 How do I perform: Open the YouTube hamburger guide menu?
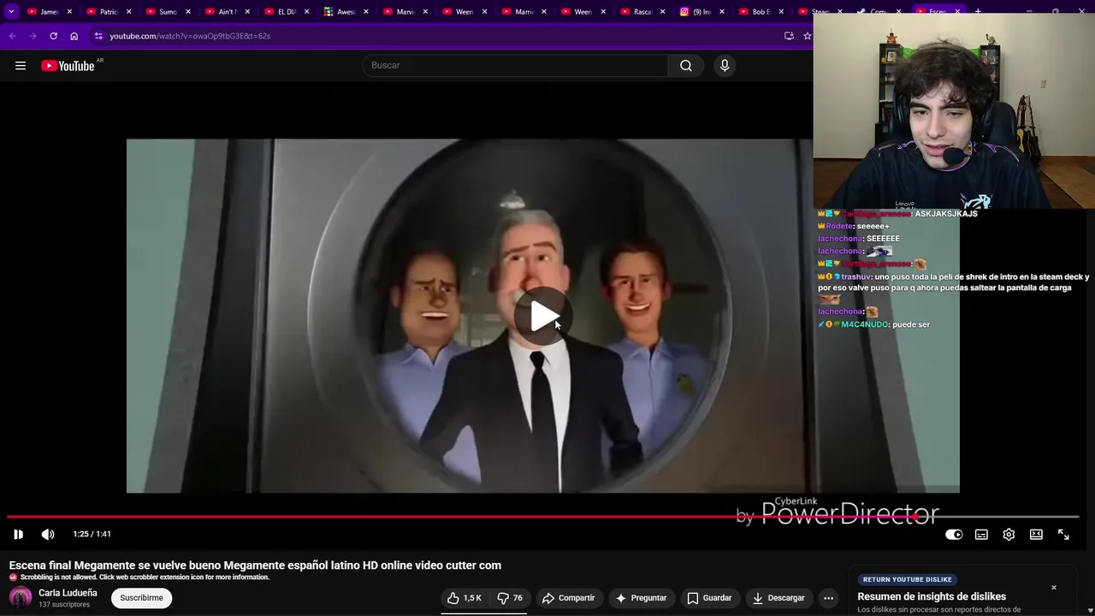point(21,66)
